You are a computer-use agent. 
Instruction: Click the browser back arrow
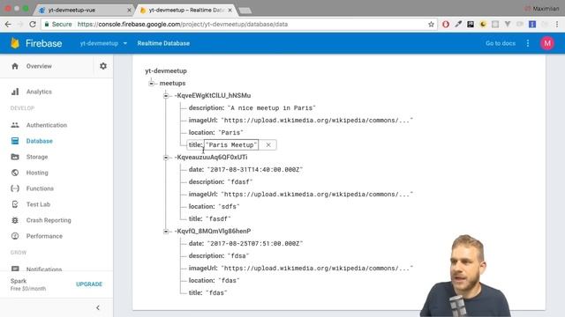[8, 24]
